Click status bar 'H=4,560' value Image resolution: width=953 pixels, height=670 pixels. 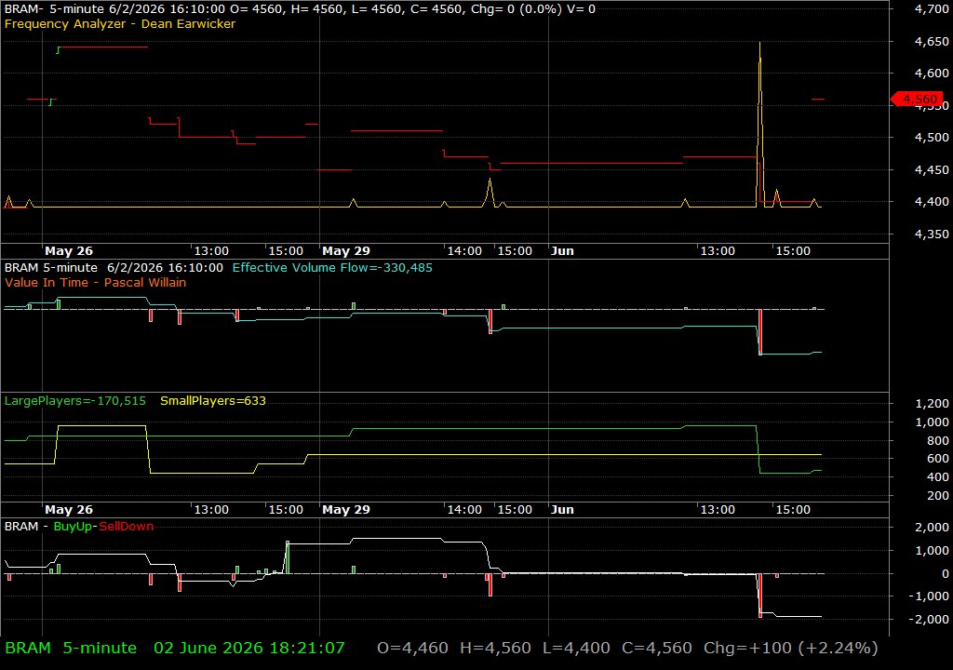click(495, 648)
